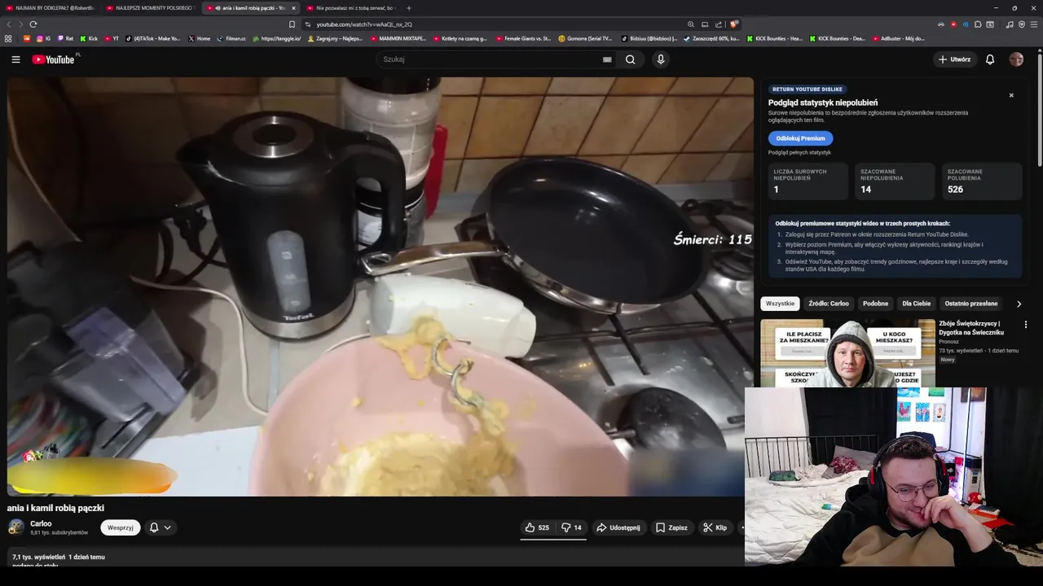Create a clip with Klip button
Screen dimensions: 1043x586
pyautogui.click(x=715, y=527)
